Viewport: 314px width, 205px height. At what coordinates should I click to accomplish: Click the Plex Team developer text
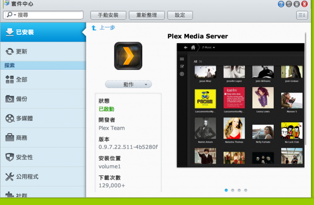click(x=111, y=128)
